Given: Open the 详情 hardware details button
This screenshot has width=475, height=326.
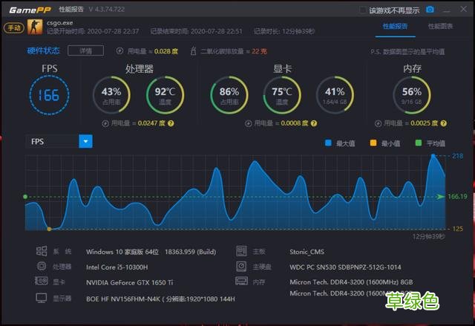Looking at the screenshot, I should click(x=86, y=50).
